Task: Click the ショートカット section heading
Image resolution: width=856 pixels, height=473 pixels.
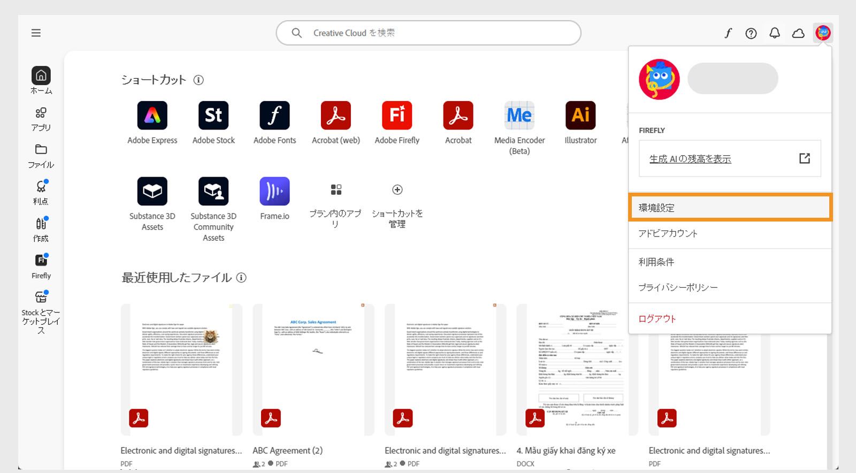Action: [154, 80]
